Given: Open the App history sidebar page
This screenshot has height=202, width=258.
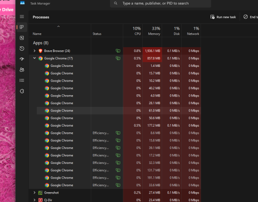Looking at the screenshot, I should (22, 48).
